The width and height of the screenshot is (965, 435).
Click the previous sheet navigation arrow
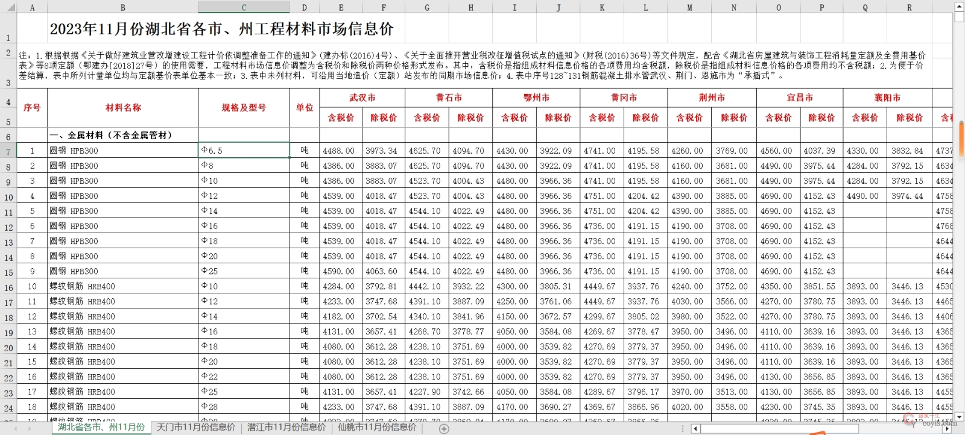pos(16,428)
